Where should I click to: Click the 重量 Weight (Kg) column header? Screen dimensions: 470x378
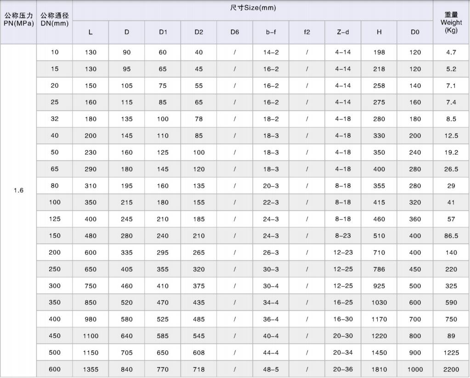(x=451, y=22)
